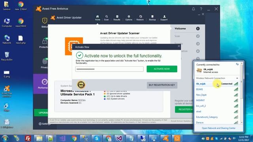The image size is (253, 142).
Task: Open the Results tab in Driver Updater
Action: point(117,18)
